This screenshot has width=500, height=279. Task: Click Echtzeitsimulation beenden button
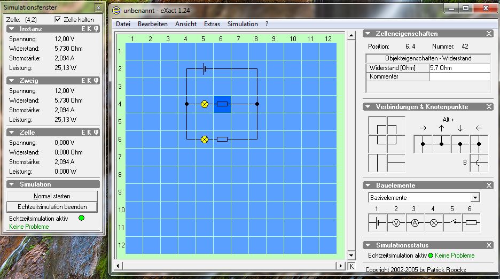point(52,207)
